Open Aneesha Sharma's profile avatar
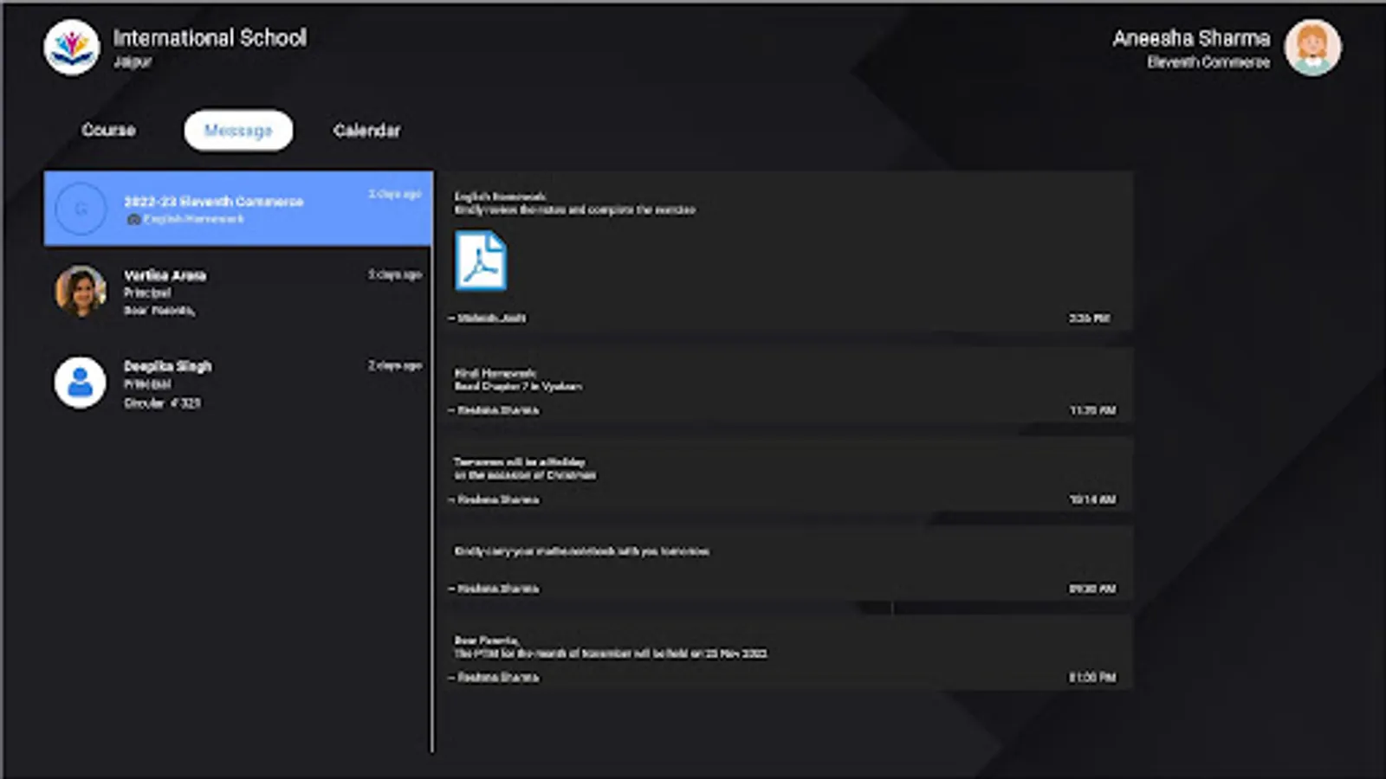 coord(1312,48)
